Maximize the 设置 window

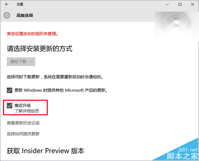point(180,4)
